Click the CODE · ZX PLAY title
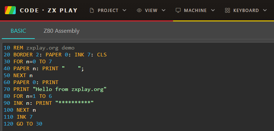Screen dimensions: 274x131 pyautogui.click(x=49, y=11)
